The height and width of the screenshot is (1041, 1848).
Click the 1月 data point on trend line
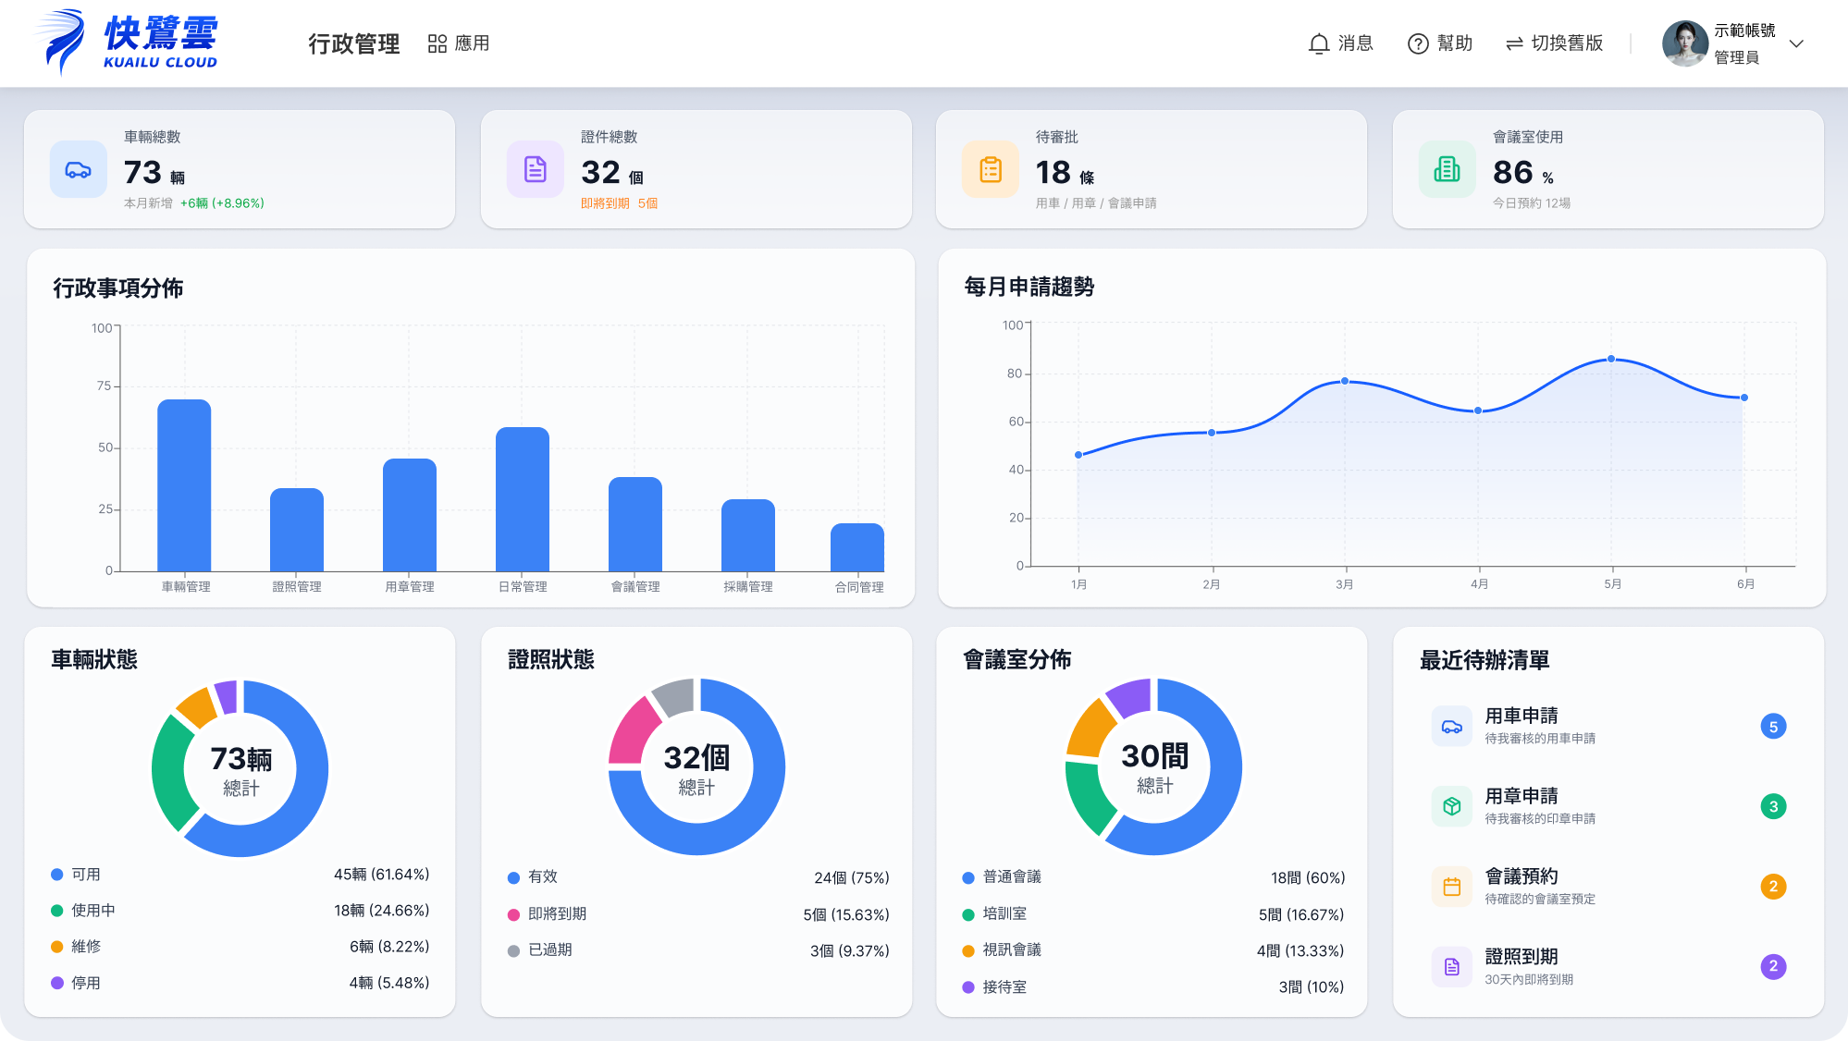tap(1078, 455)
